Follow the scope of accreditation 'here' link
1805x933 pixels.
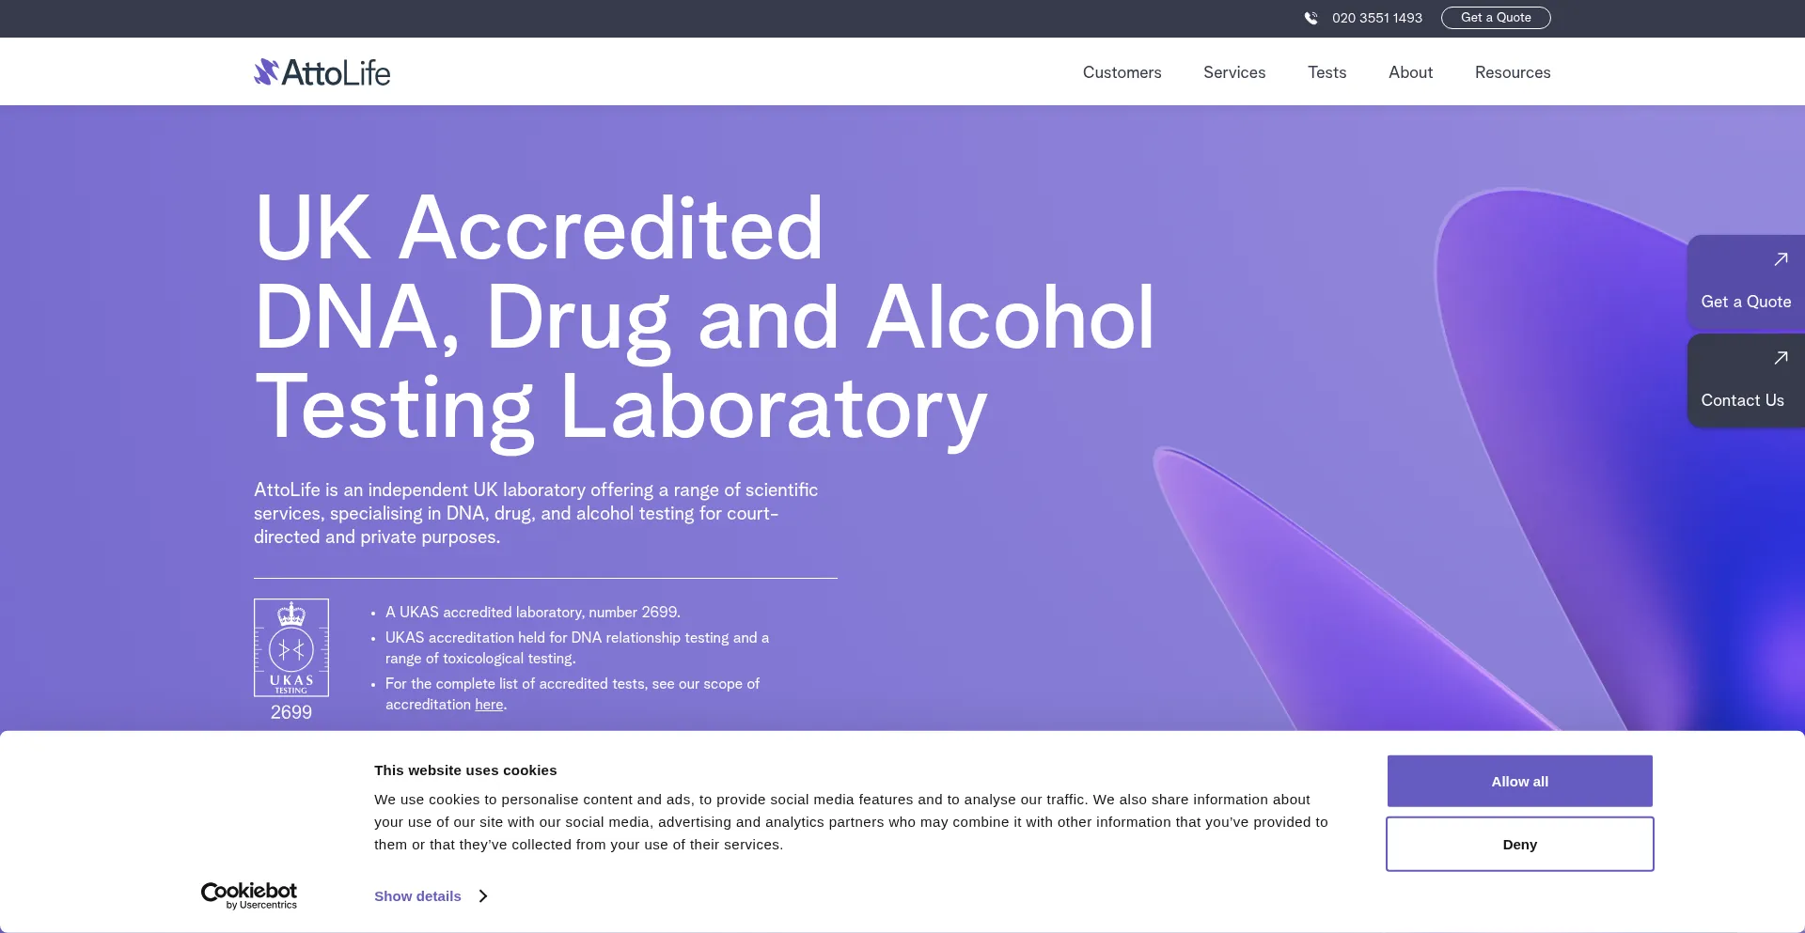click(489, 705)
